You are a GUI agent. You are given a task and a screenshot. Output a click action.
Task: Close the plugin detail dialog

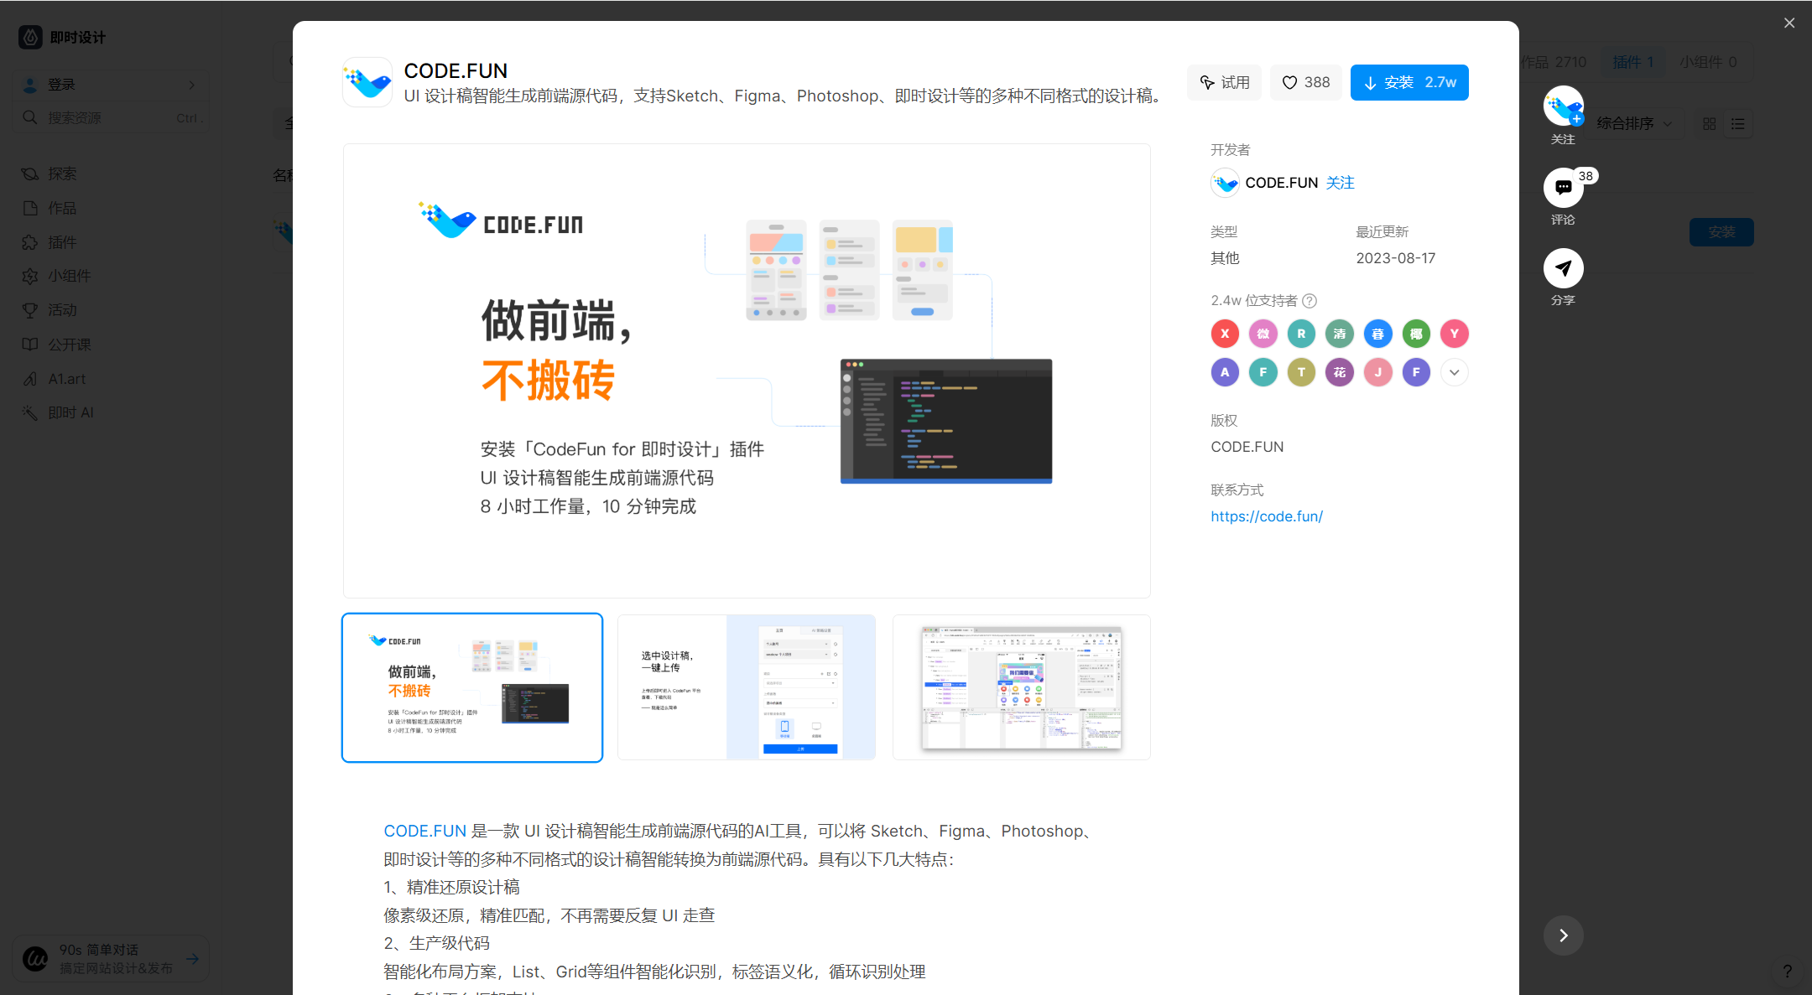coord(1789,23)
